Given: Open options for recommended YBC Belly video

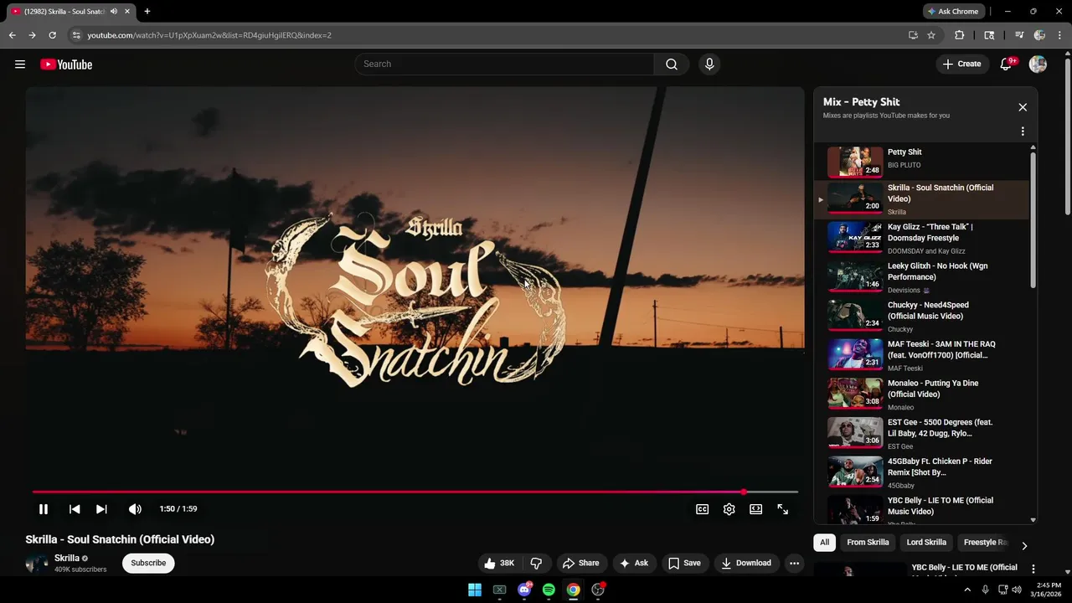Looking at the screenshot, I should tap(1033, 569).
